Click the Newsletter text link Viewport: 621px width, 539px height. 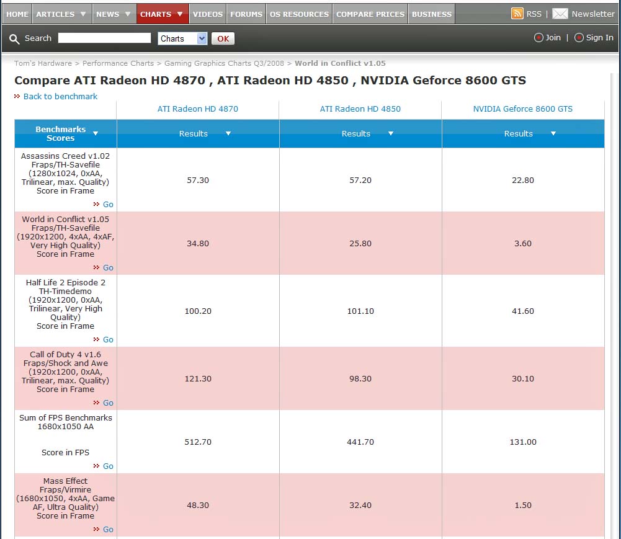tap(593, 14)
